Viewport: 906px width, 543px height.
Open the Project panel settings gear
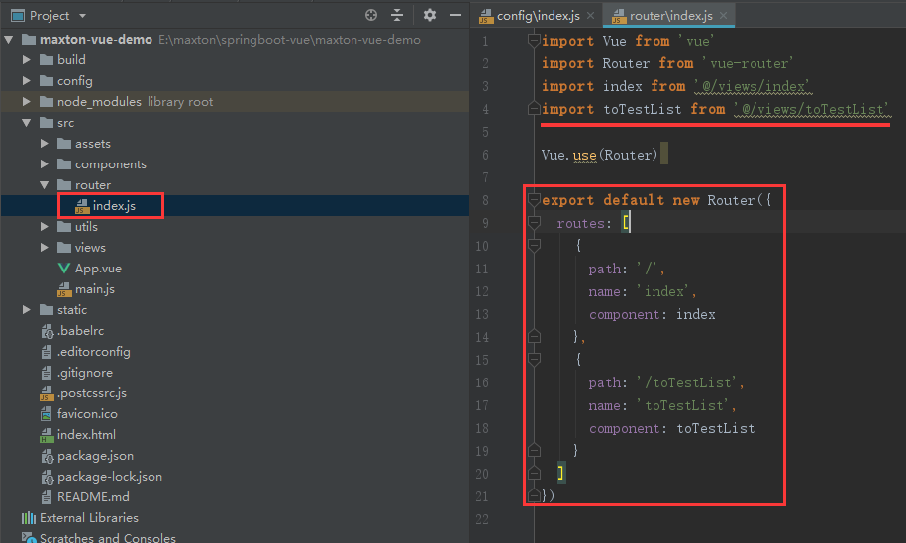(x=430, y=16)
